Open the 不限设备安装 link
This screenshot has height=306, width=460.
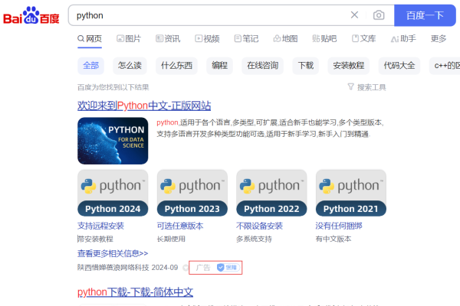point(259,226)
